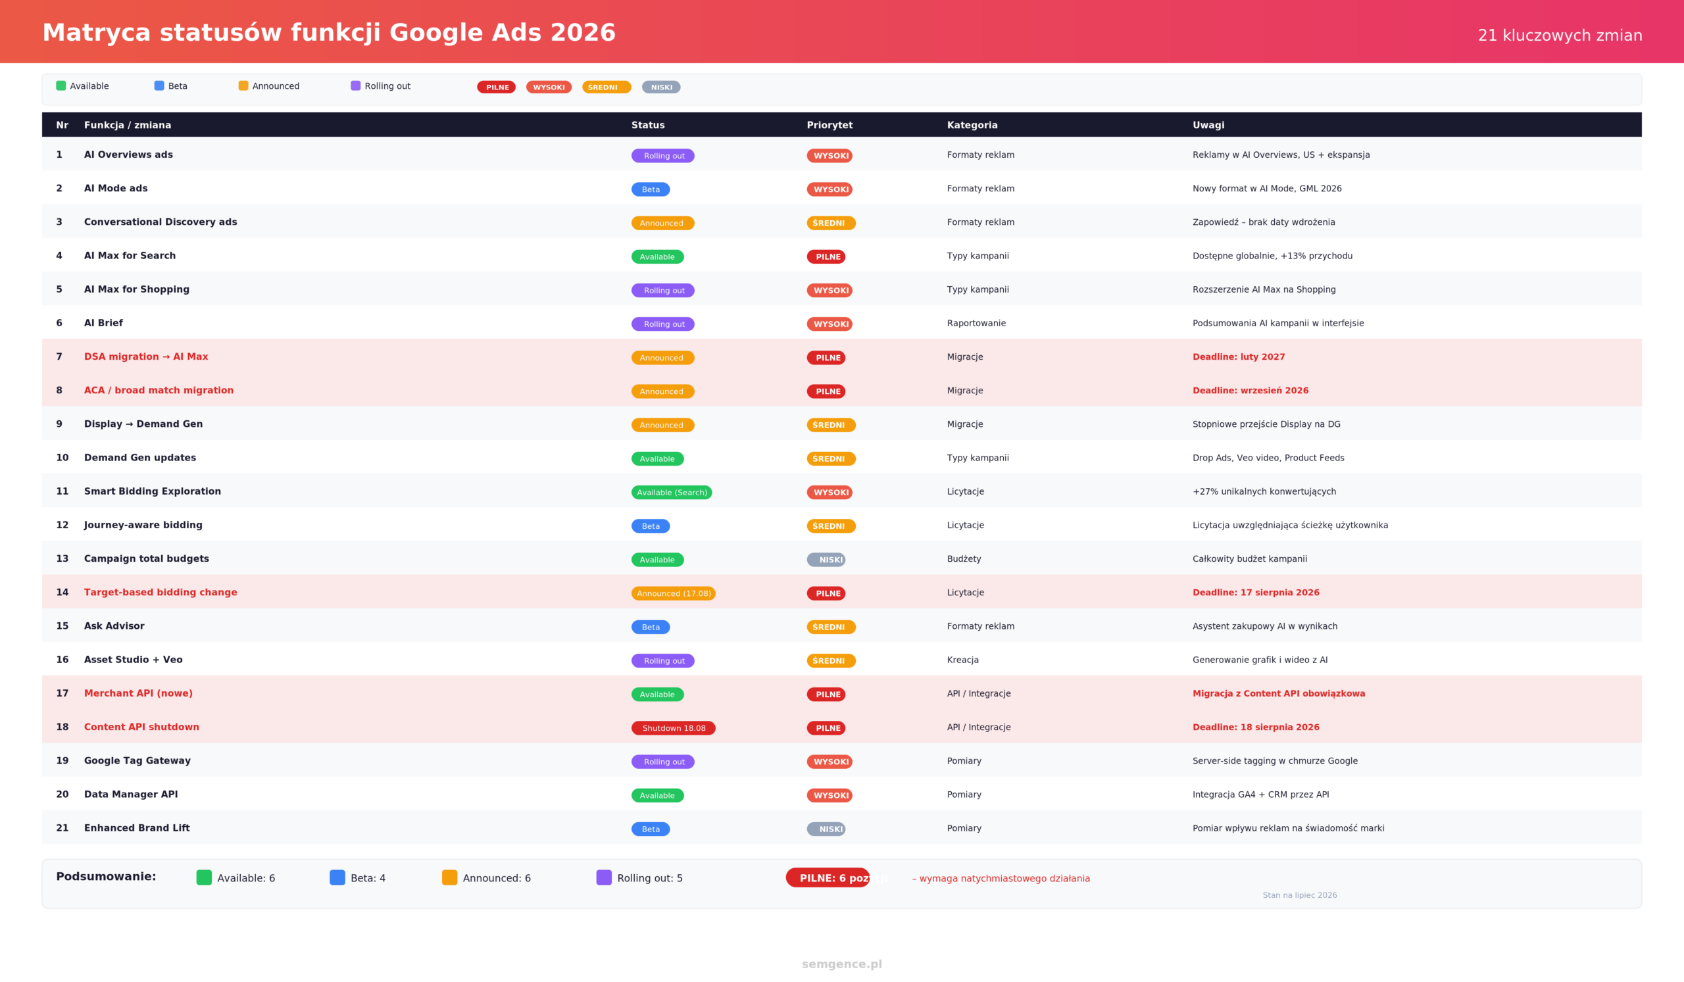The height and width of the screenshot is (982, 1684).
Task: Click 'Demand Gen updates' name
Action: click(140, 458)
